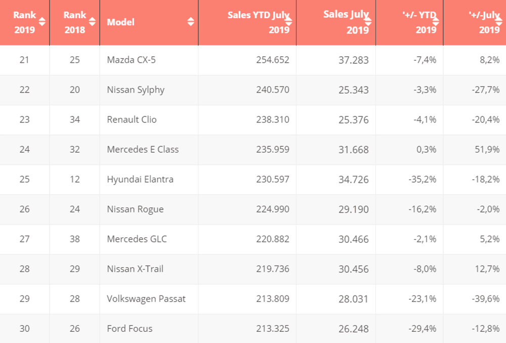Click the Nissan X-Trail entry

135,269
